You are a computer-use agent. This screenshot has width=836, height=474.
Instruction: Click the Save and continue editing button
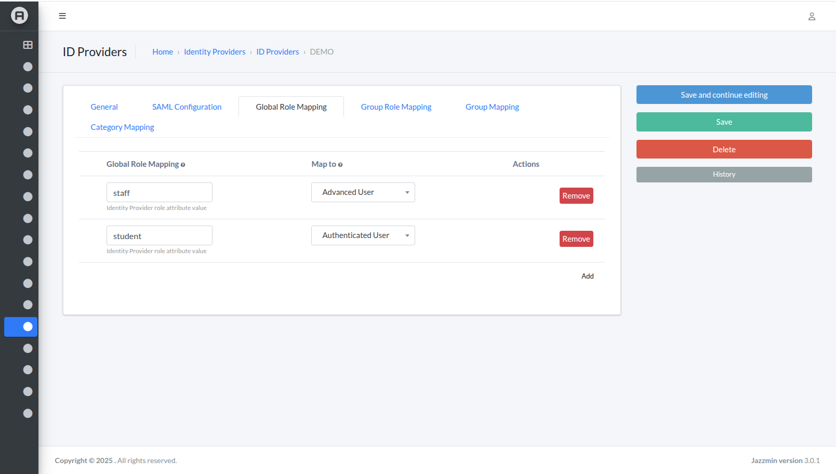tap(724, 95)
